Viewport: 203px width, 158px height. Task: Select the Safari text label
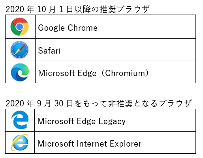[49, 50]
